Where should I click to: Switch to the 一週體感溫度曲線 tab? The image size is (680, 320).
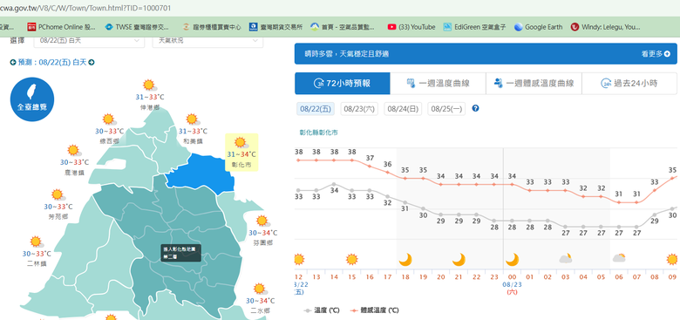(534, 83)
